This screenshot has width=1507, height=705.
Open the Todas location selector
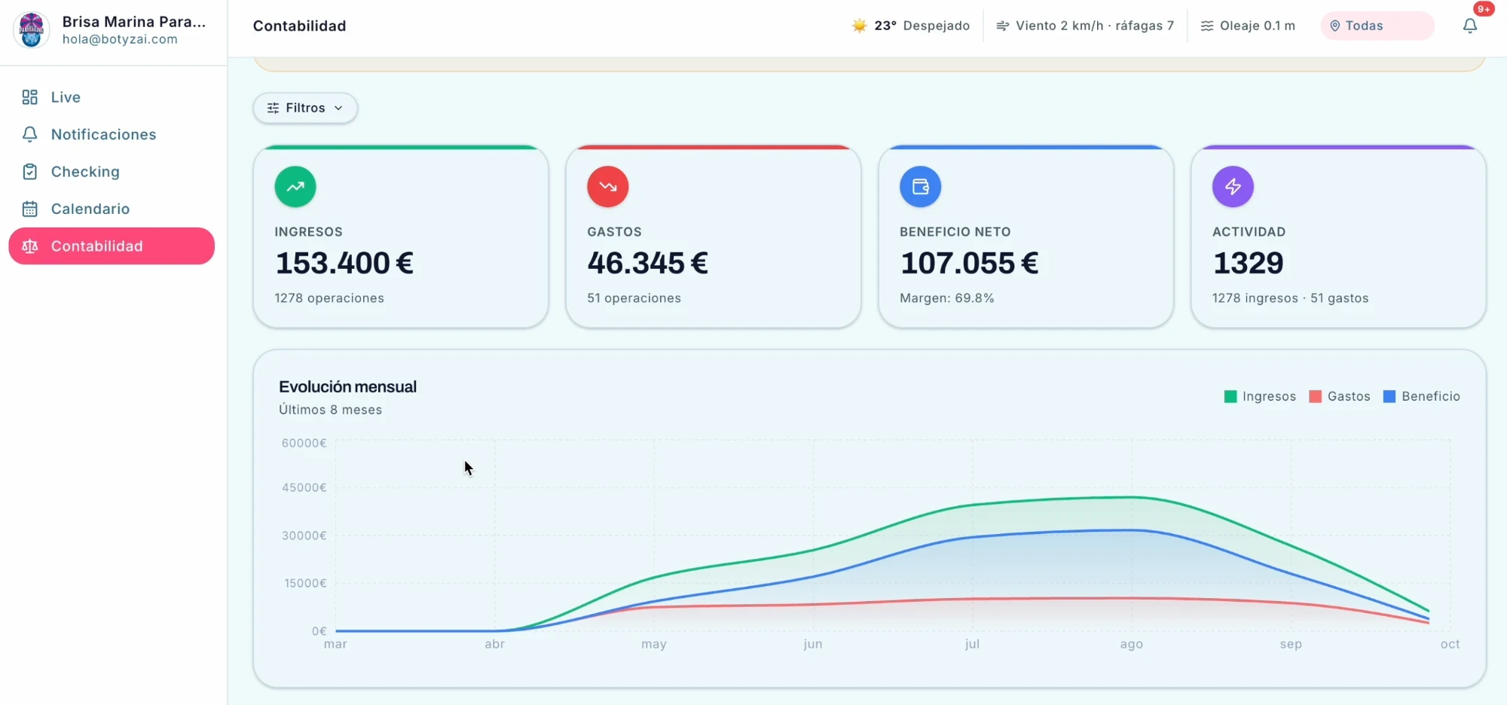1377,26
